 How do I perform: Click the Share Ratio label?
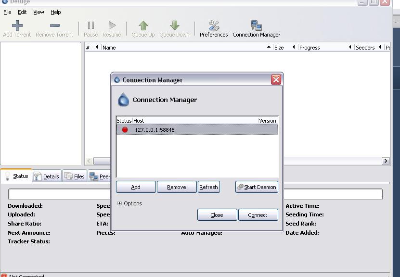25,224
